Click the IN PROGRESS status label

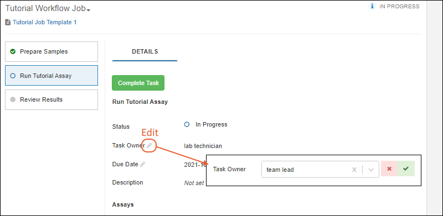pyautogui.click(x=399, y=6)
